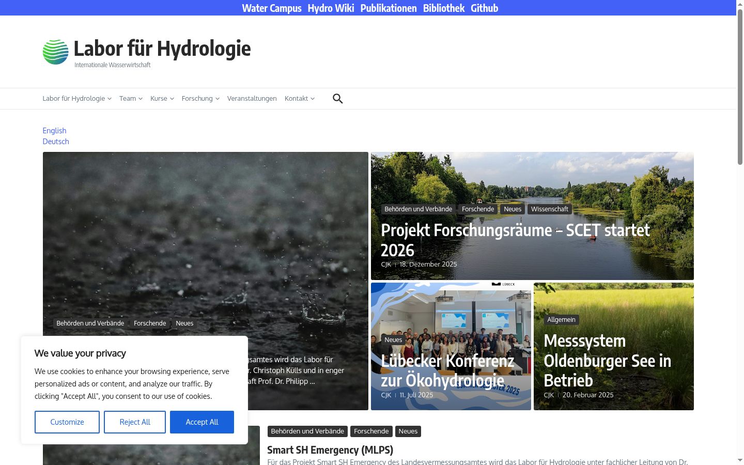The width and height of the screenshot is (744, 465).
Task: Click the Labor für Hydrologie globe logo
Action: (x=55, y=52)
